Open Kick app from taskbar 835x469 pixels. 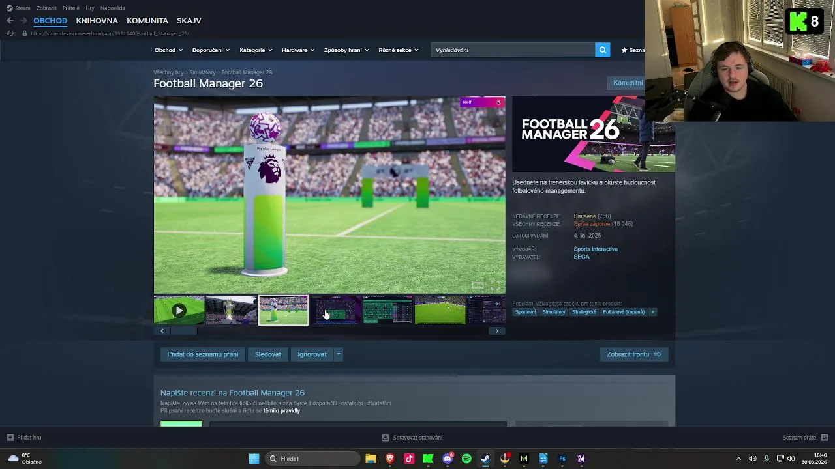pyautogui.click(x=428, y=459)
